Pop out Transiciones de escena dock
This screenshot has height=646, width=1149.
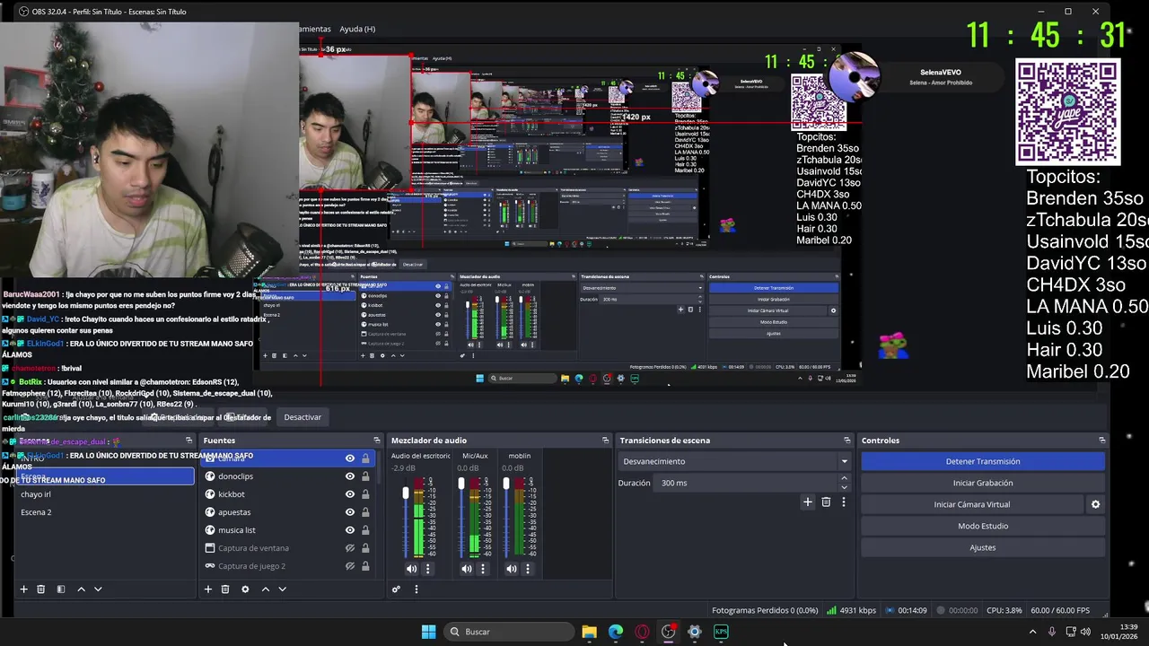846,441
